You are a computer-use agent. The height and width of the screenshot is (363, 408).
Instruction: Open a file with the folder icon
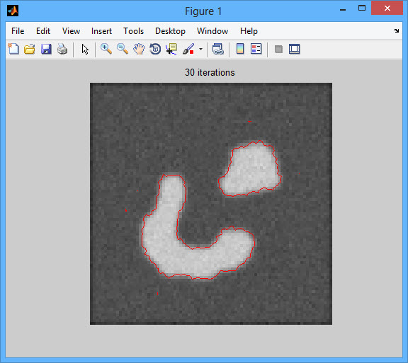[x=30, y=49]
